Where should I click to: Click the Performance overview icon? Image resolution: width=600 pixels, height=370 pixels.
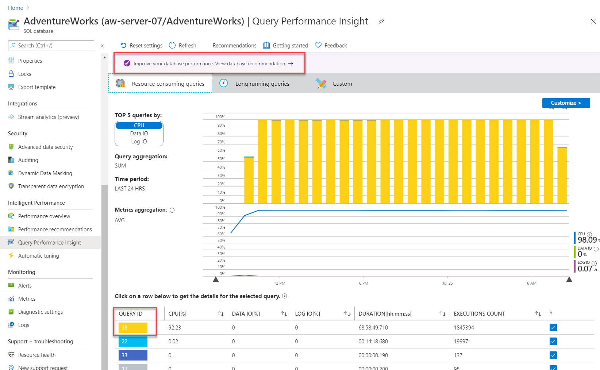click(x=11, y=216)
